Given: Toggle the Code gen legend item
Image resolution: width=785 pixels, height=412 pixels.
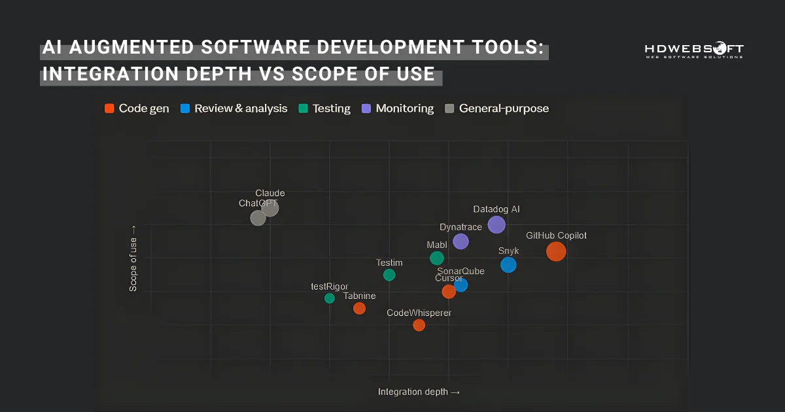Looking at the screenshot, I should (x=136, y=108).
